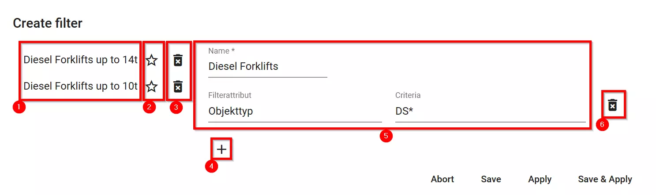The image size is (656, 195).
Task: Click the Criteria field containing "DS*"
Action: (490, 112)
